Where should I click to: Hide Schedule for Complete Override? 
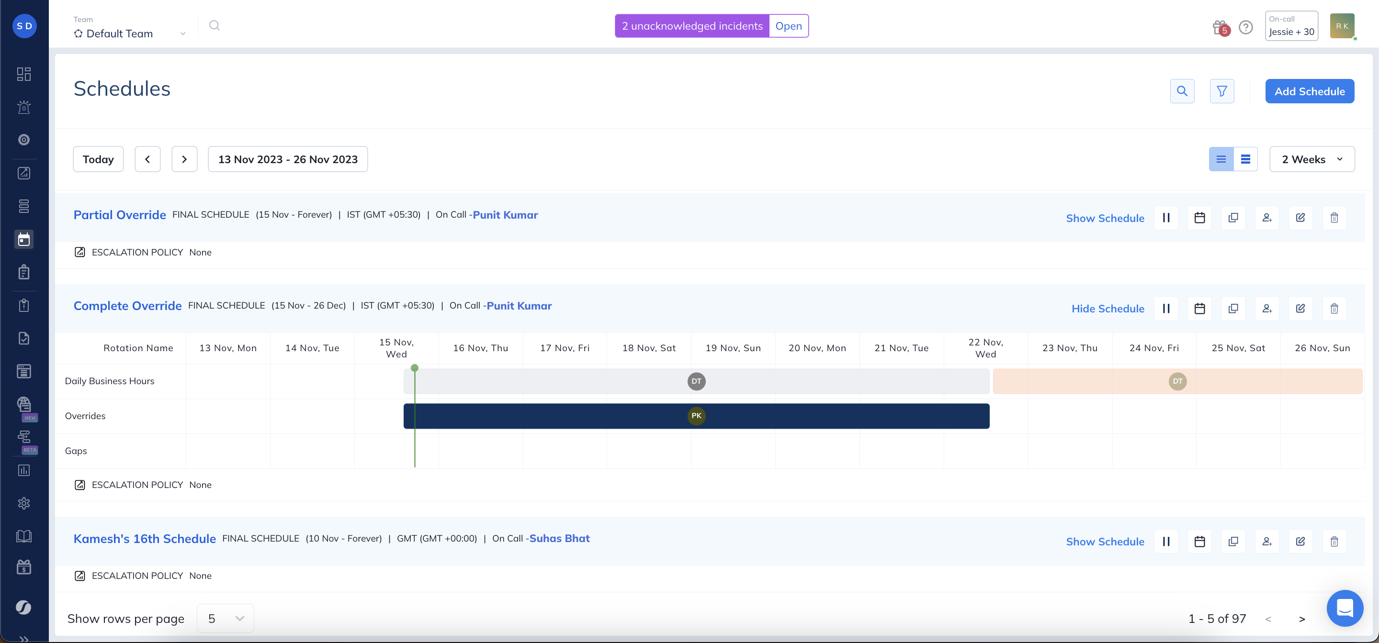(1108, 309)
